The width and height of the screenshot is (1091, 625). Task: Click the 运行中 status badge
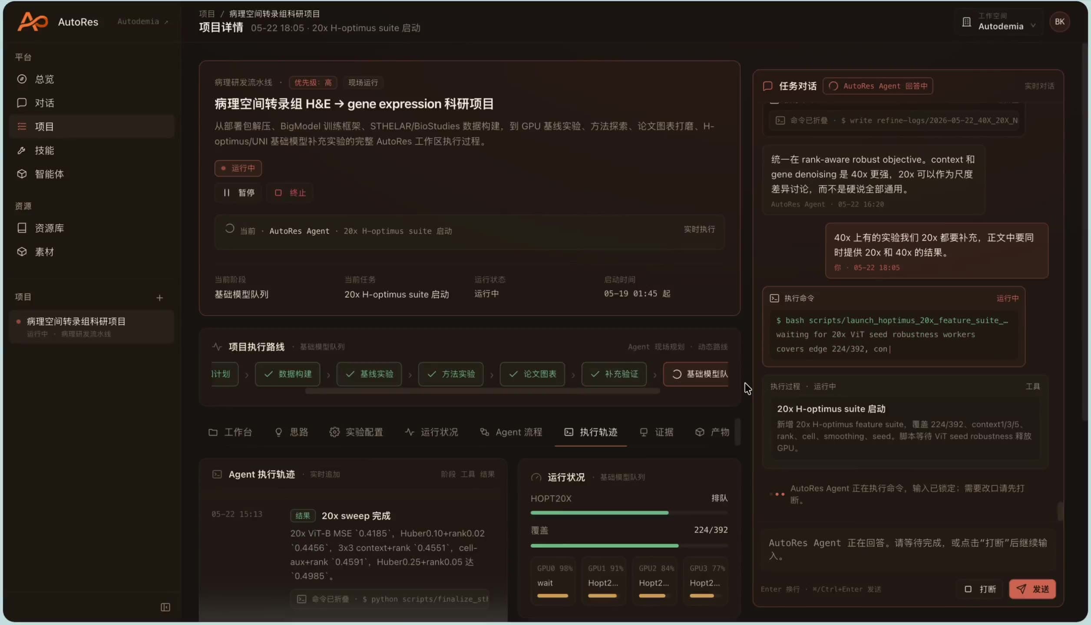(x=238, y=168)
